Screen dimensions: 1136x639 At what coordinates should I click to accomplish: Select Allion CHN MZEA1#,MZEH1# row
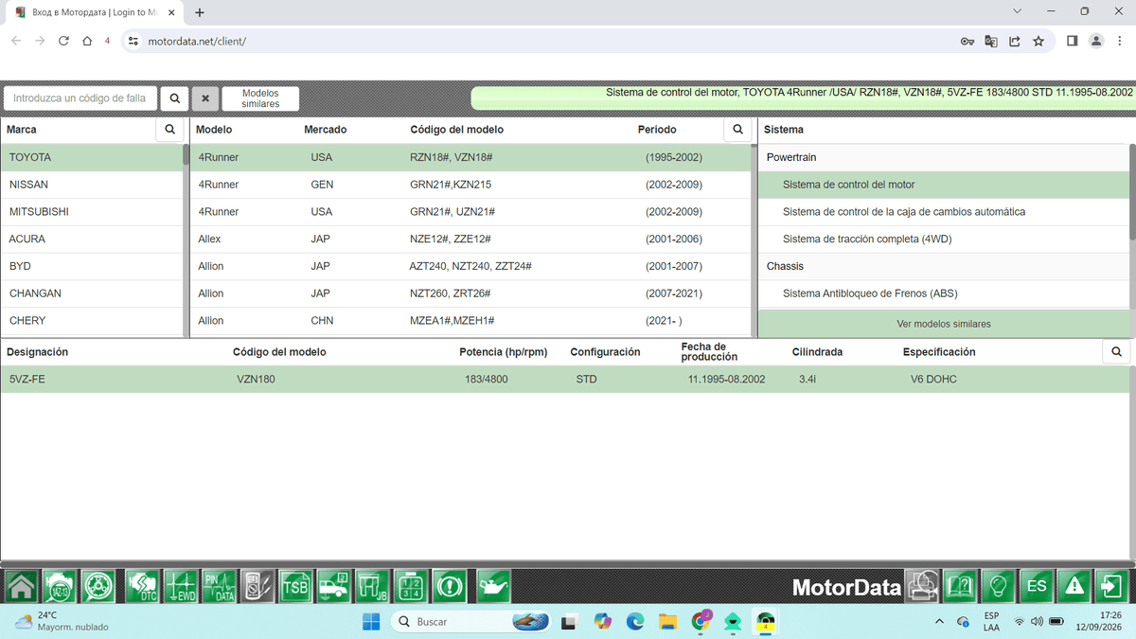point(470,321)
